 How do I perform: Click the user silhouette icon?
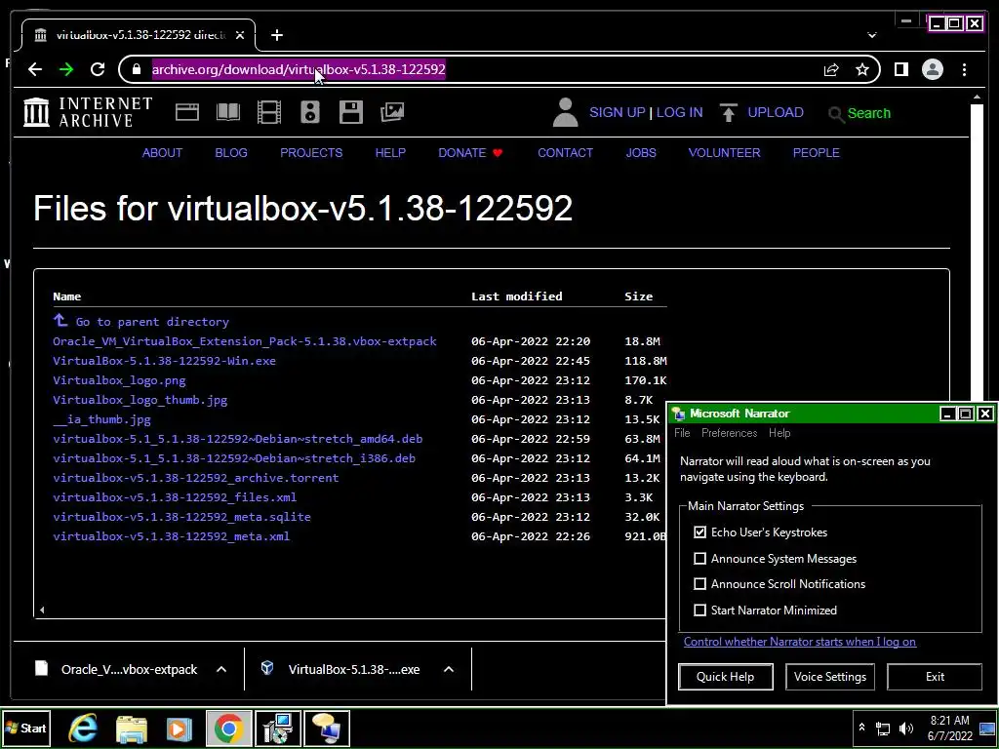point(565,112)
